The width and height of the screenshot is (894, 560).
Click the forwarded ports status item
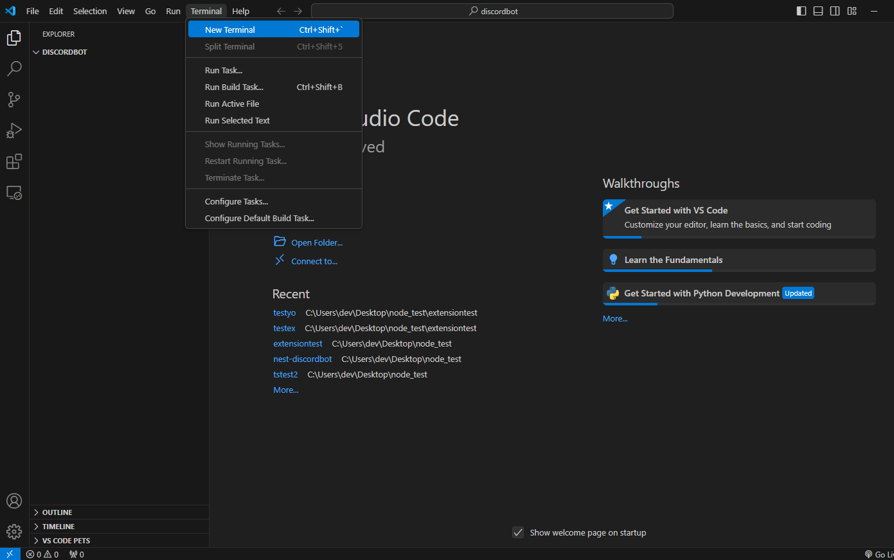click(x=76, y=554)
